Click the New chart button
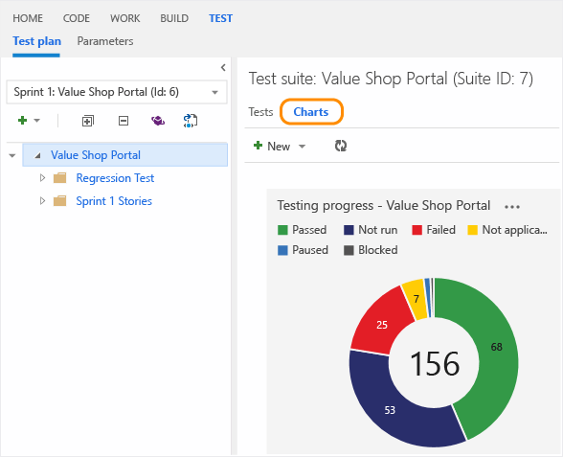Image resolution: width=563 pixels, height=457 pixels. tap(272, 147)
